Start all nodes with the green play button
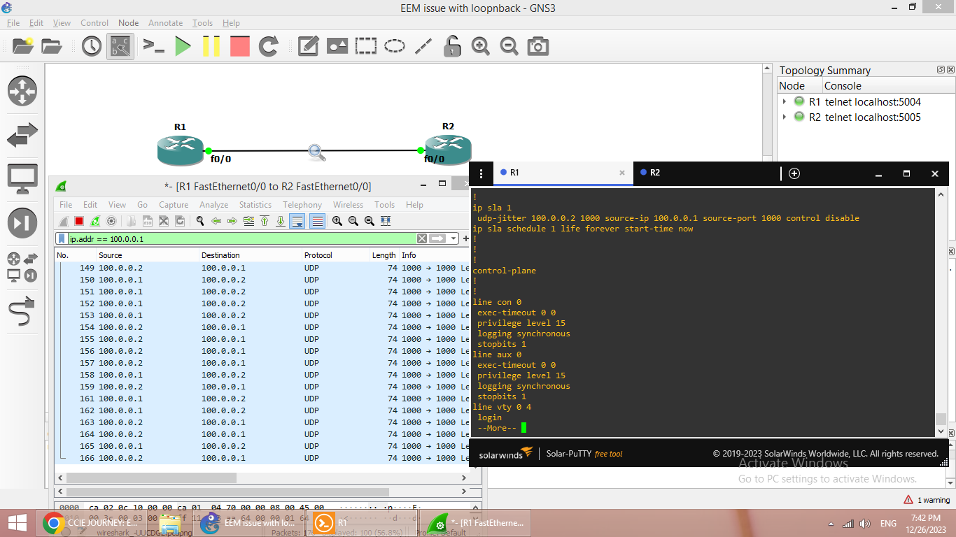This screenshot has height=537, width=956. pyautogui.click(x=183, y=45)
